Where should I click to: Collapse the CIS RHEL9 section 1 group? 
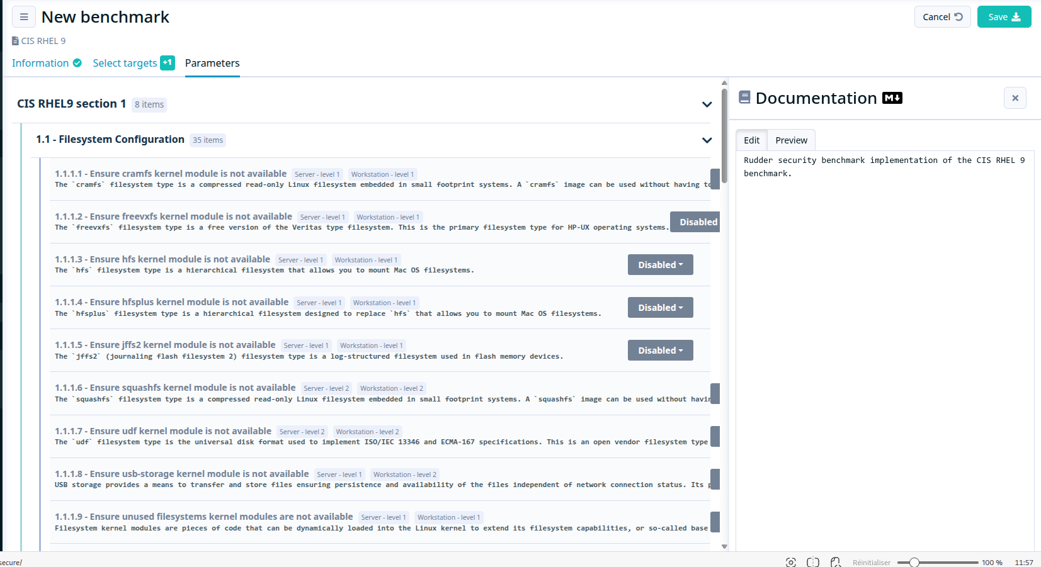point(707,104)
